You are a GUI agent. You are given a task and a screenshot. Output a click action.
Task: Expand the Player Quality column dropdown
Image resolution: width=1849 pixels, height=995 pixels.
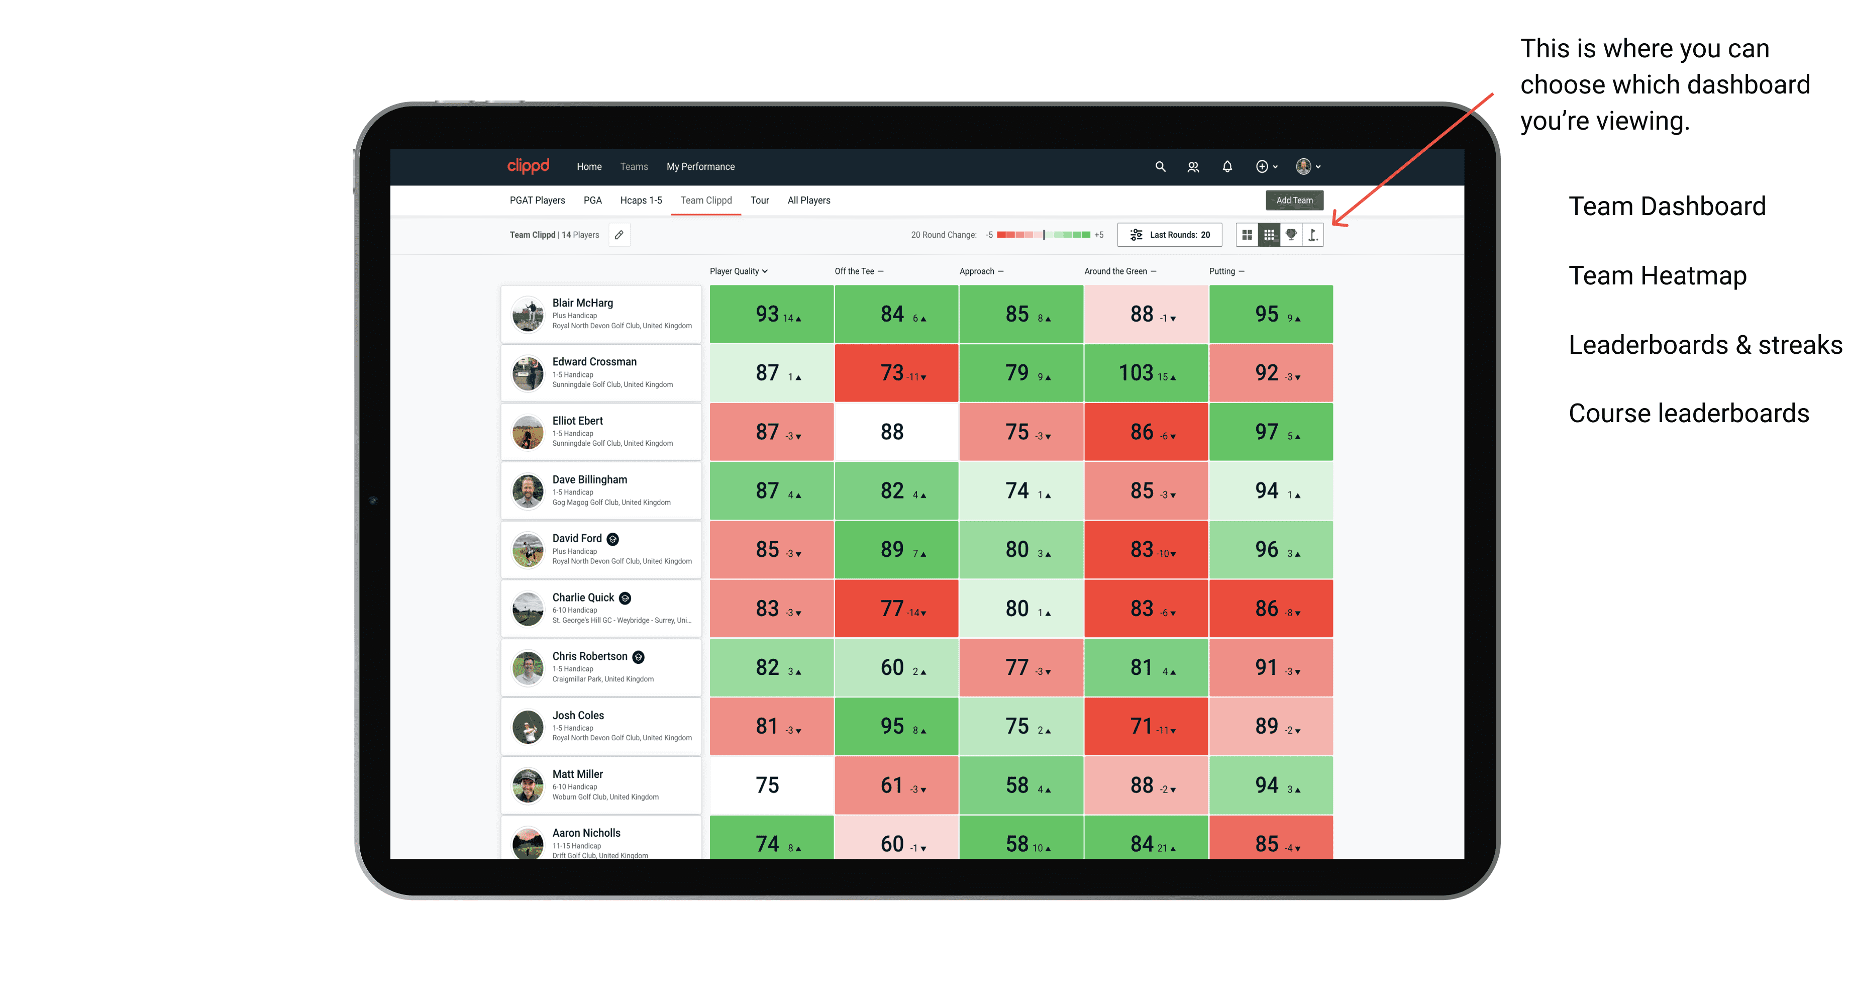768,272
